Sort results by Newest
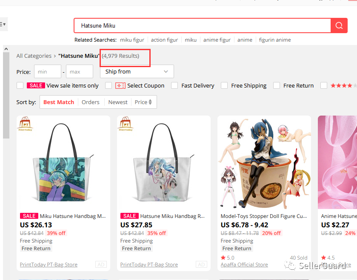357x280 pixels. (x=118, y=102)
